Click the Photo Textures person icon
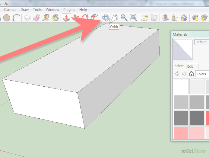209x157 pixels. pyautogui.click(x=174, y=18)
